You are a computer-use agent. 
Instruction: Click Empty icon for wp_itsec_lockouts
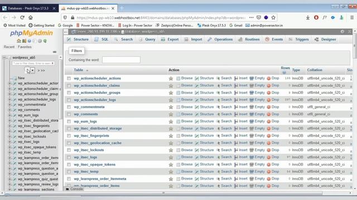pyautogui.click(x=252, y=150)
